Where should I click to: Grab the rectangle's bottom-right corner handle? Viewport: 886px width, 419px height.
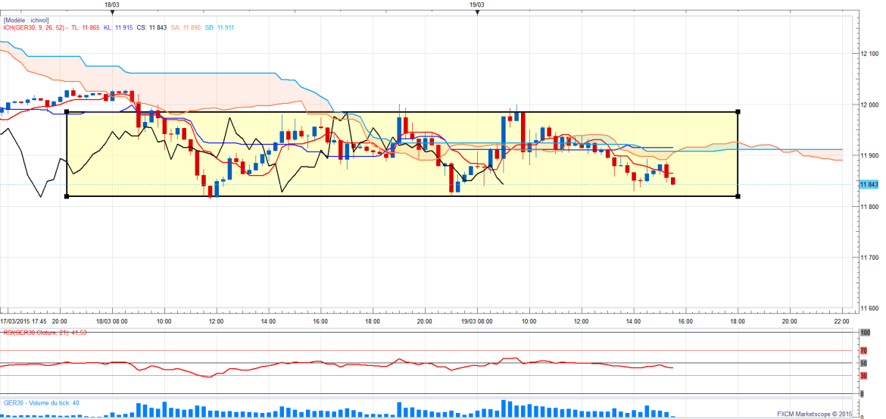[x=738, y=197]
